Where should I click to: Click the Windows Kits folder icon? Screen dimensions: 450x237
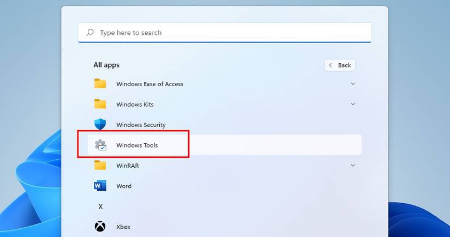pos(100,104)
